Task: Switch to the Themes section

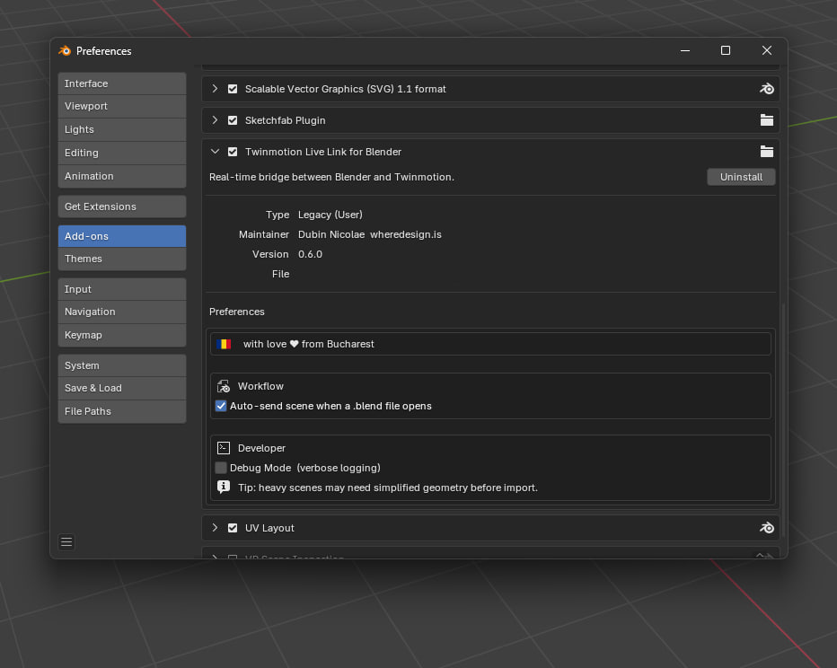Action: pos(122,259)
